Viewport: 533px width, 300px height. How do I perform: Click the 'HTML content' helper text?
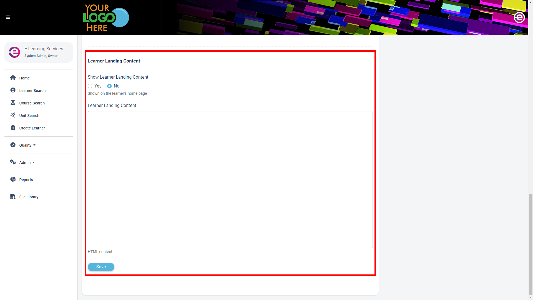tap(100, 252)
